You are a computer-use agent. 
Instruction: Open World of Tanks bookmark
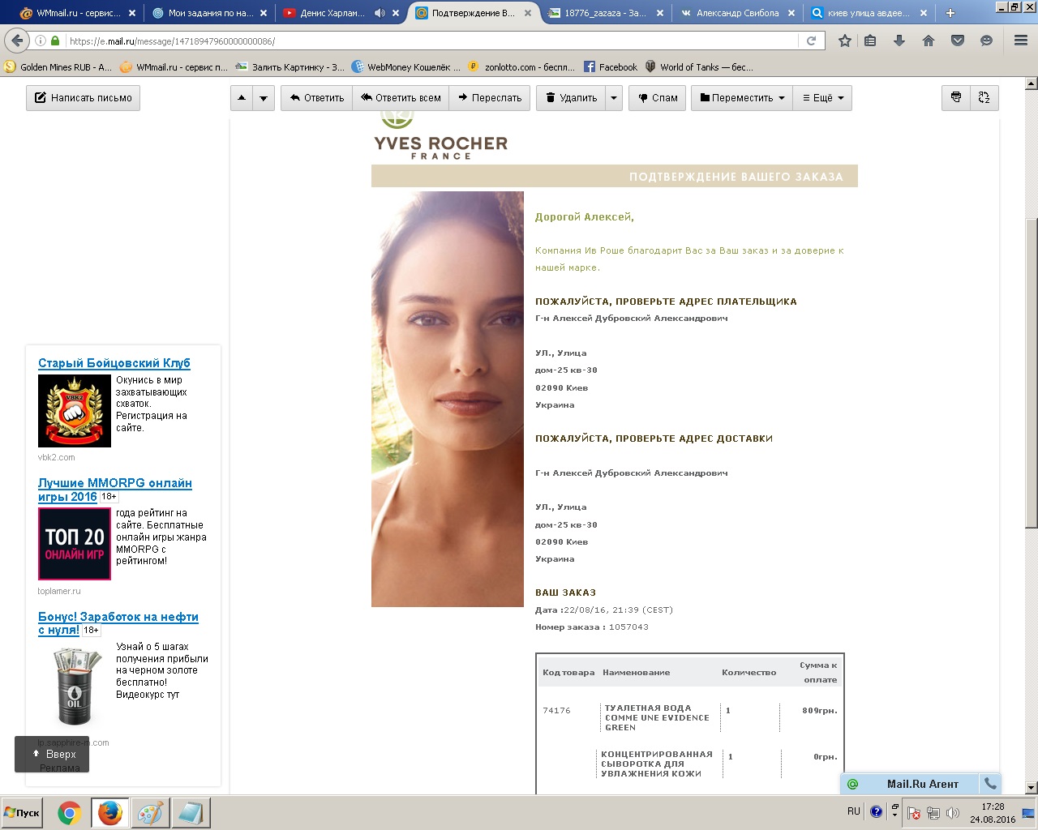coord(698,67)
